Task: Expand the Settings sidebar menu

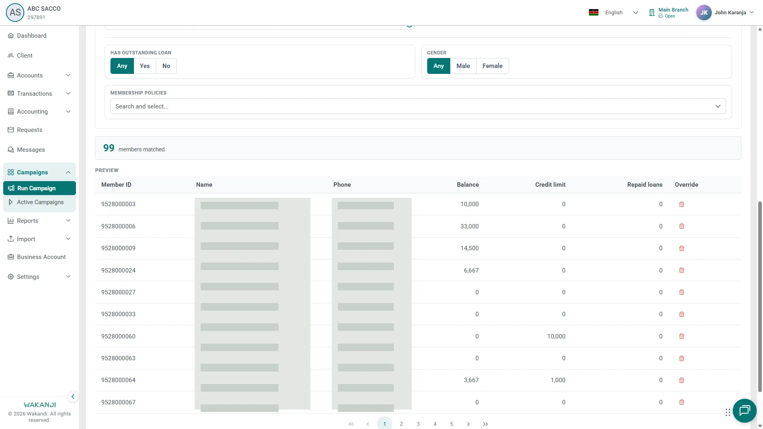Action: [x=39, y=276]
